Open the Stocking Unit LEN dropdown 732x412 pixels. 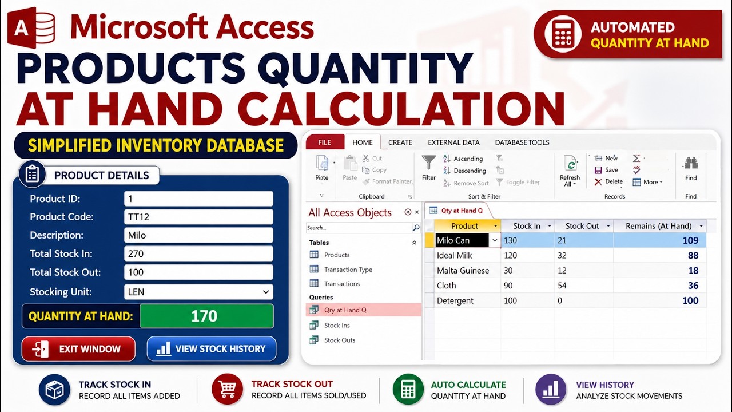pyautogui.click(x=266, y=292)
